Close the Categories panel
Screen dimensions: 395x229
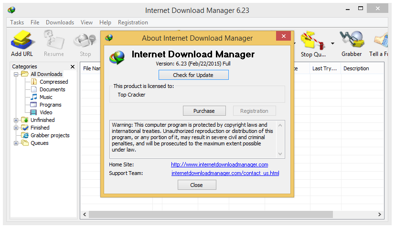pos(73,66)
